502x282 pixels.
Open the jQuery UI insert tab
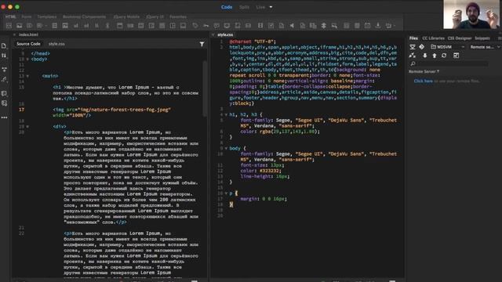(155, 16)
